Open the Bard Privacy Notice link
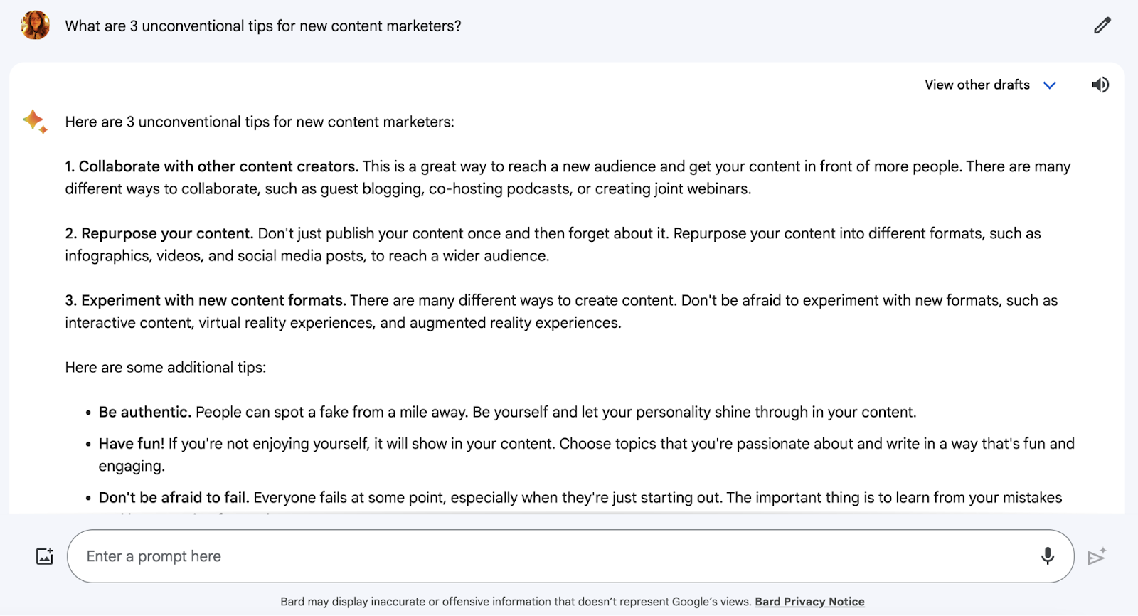 (809, 601)
